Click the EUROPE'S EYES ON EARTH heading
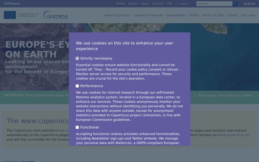The width and height of the screenshot is (259, 162). pos(37,49)
